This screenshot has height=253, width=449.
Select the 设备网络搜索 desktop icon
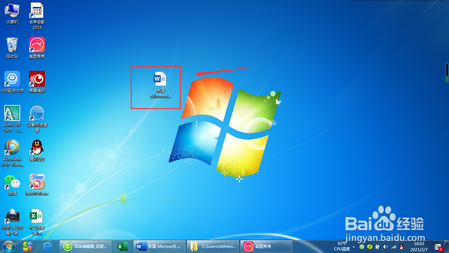click(x=37, y=119)
